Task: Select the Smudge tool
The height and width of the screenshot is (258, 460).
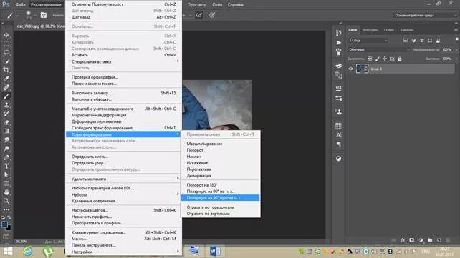Action: 6,140
